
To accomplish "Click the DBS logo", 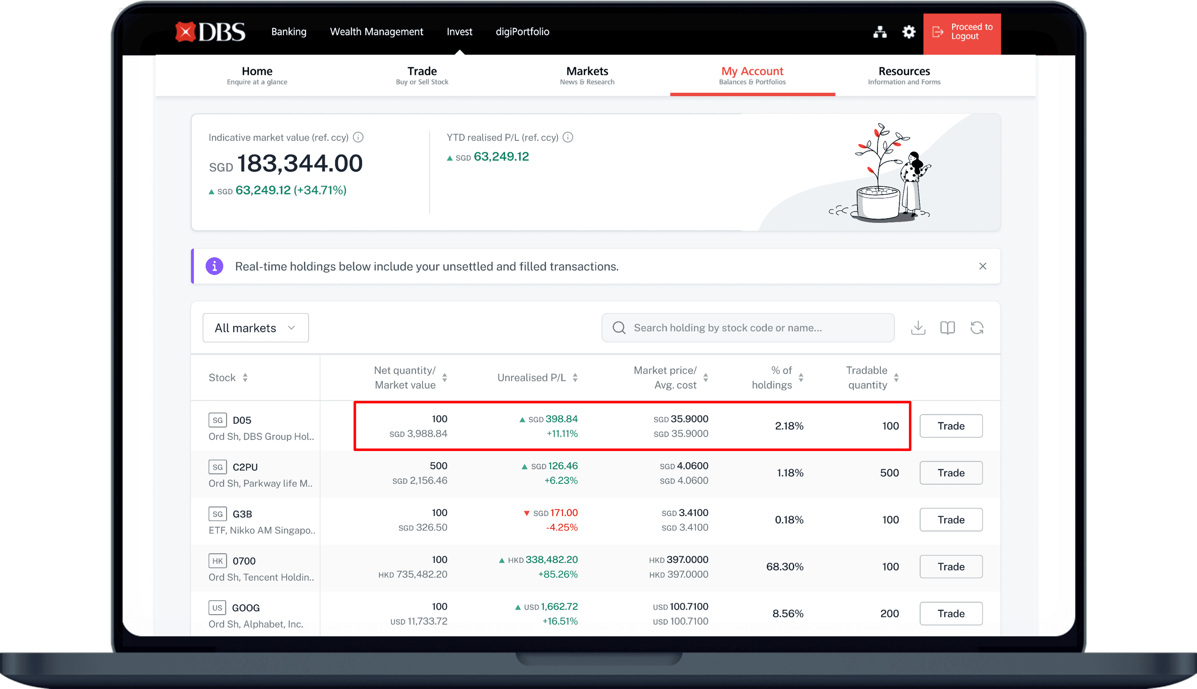I will coord(210,32).
